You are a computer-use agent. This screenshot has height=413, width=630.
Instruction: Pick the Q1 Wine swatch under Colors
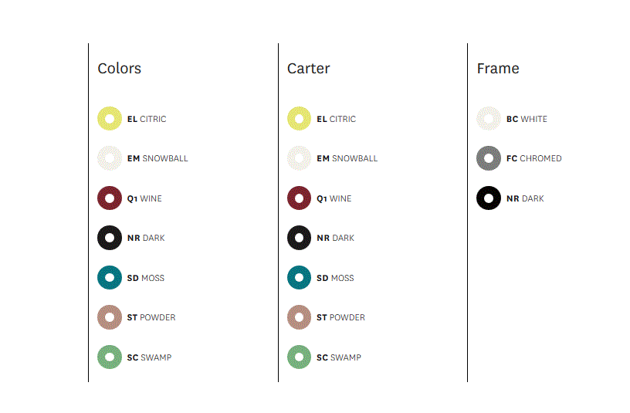coord(110,198)
